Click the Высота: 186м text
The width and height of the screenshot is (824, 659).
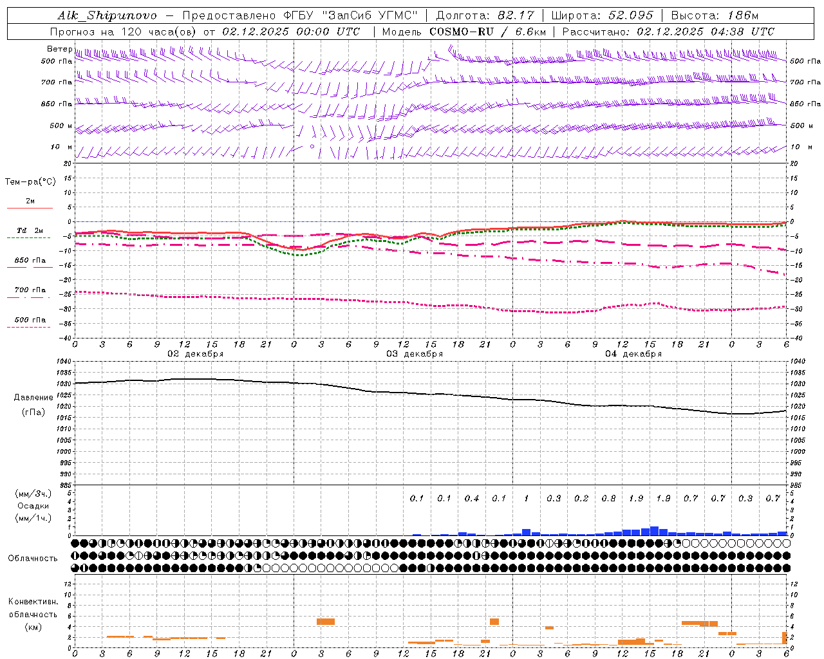pos(715,15)
